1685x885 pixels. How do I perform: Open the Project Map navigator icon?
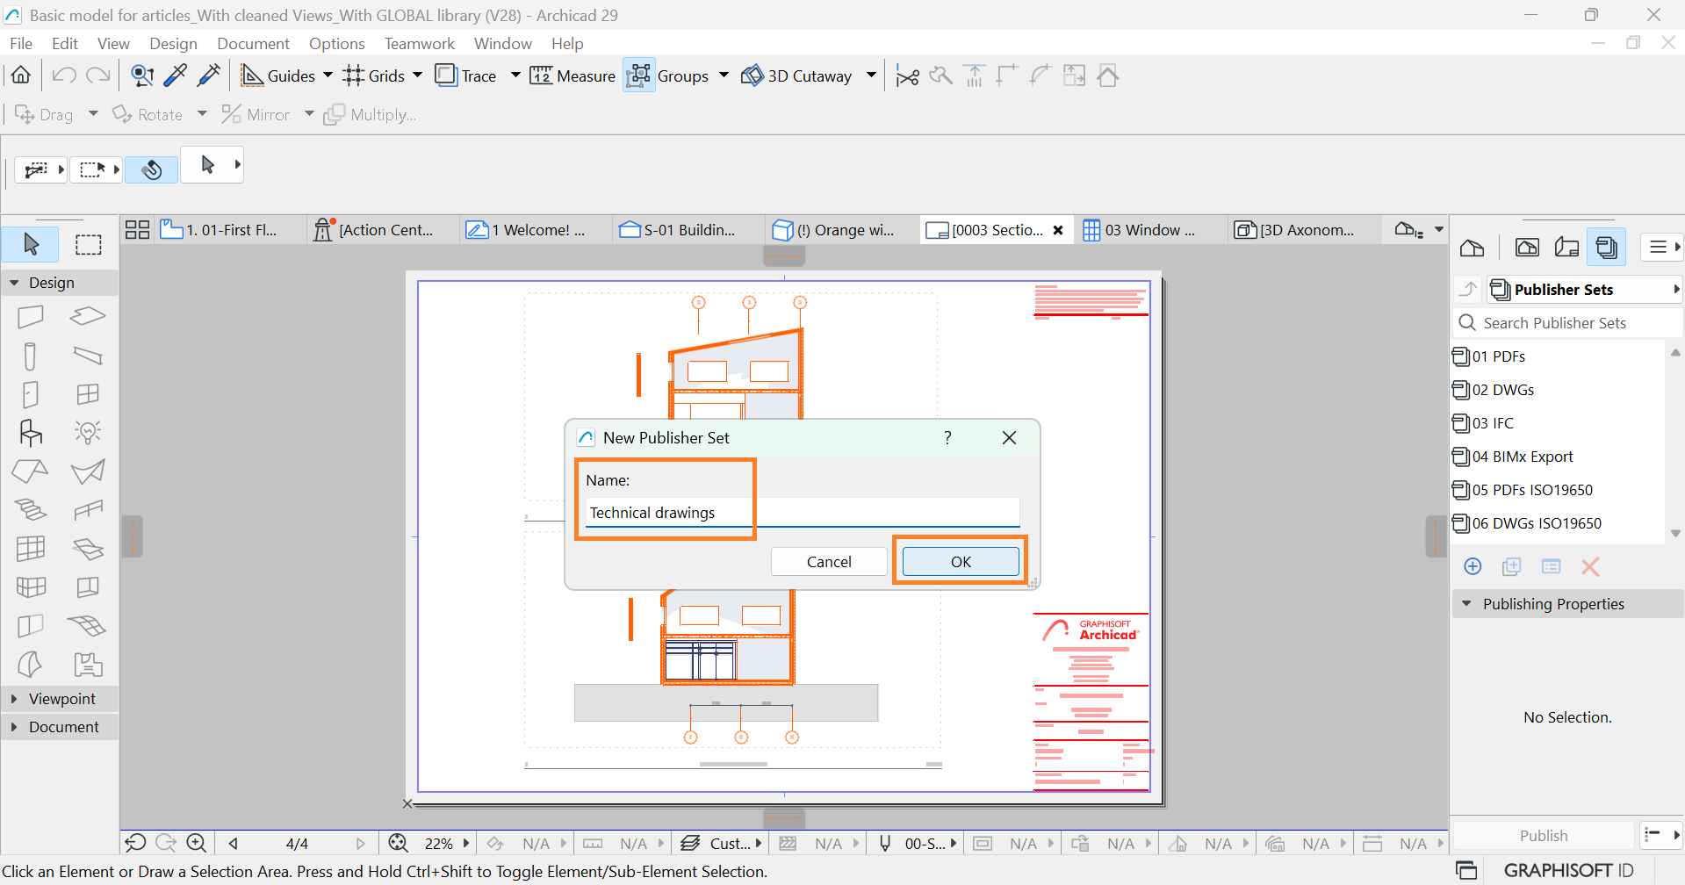click(x=1473, y=248)
